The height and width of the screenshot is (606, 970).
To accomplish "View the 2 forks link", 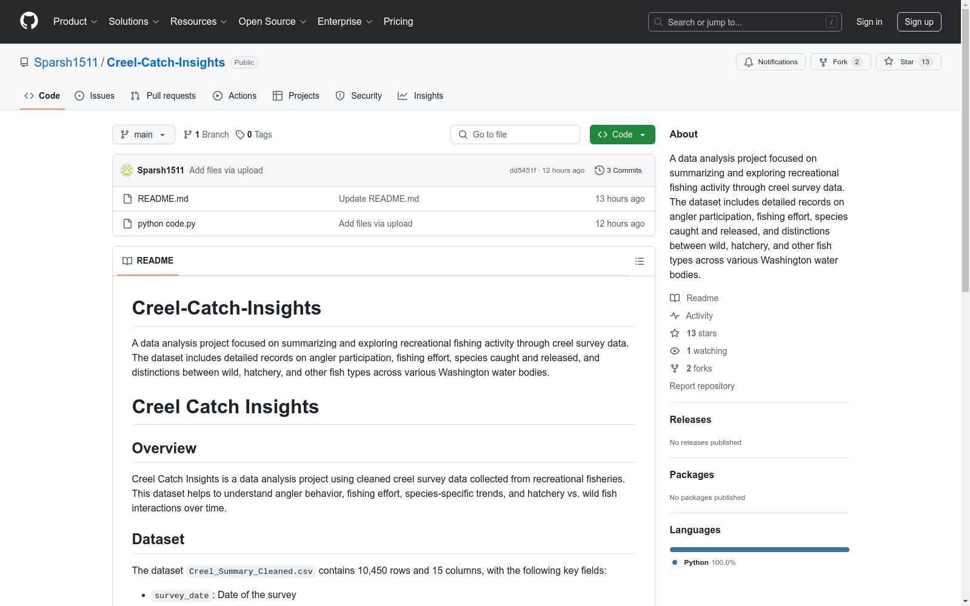I will (x=691, y=368).
